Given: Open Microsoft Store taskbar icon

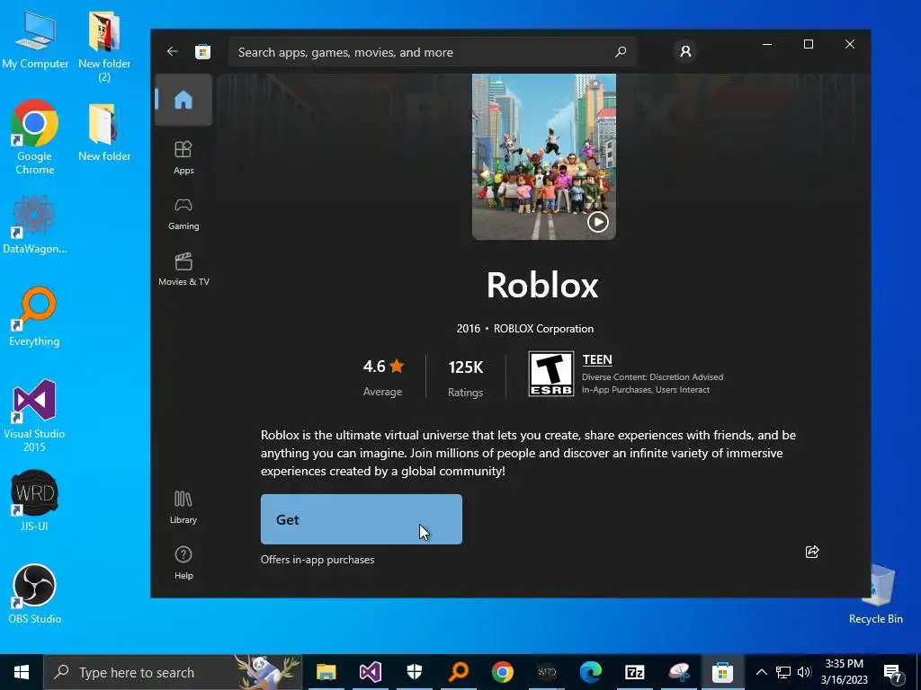Looking at the screenshot, I should pyautogui.click(x=722, y=672).
